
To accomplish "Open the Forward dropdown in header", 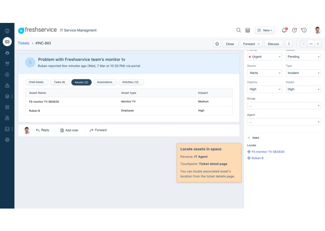I will click(251, 44).
